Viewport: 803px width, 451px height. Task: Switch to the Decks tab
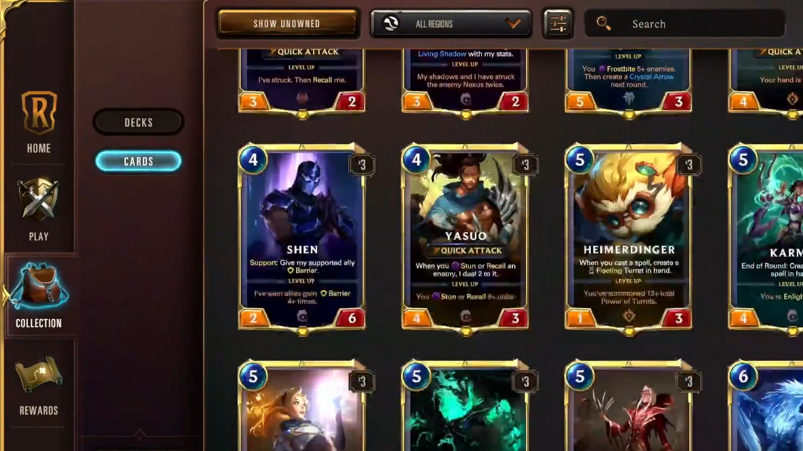pos(138,122)
